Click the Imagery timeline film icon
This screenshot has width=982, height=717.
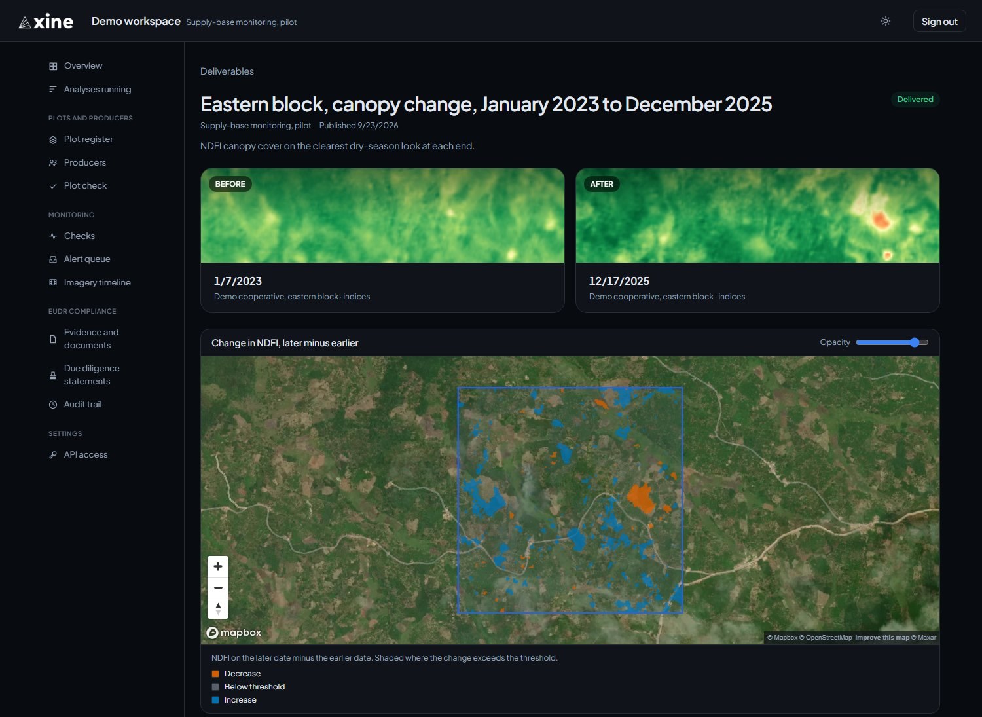coord(53,283)
